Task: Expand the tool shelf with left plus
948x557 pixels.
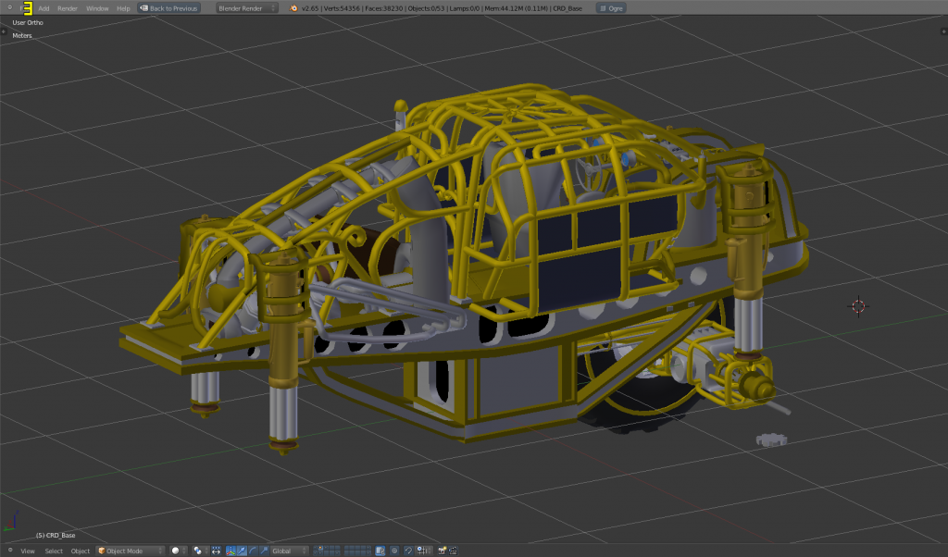Action: (x=3, y=31)
